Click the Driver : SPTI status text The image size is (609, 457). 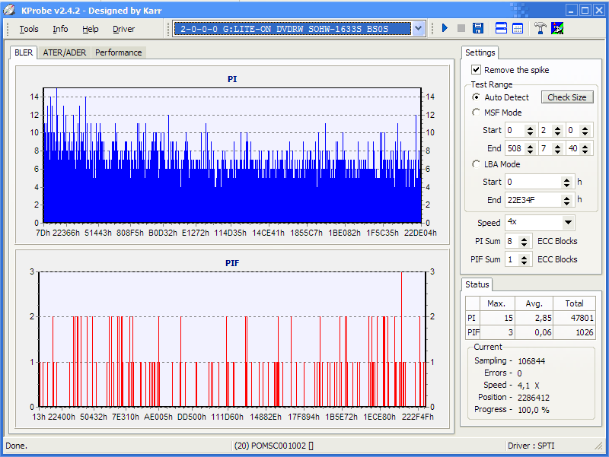tap(531, 446)
